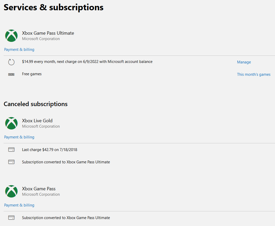Image resolution: width=275 pixels, height=226 pixels.
Task: Click the GOLD badge icon beside Free games
Action: click(11, 74)
